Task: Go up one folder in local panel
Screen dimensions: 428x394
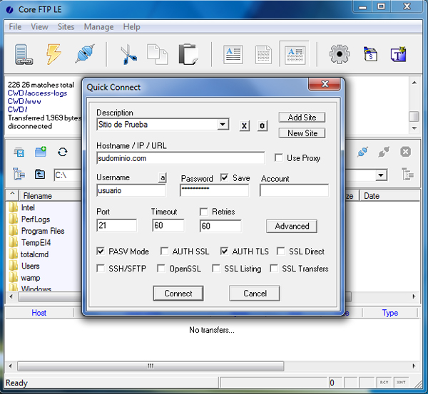Action: 40,174
